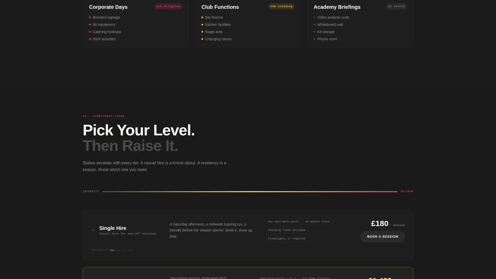
Task: Click the Single Hire intensity meter
Action: click(121, 250)
